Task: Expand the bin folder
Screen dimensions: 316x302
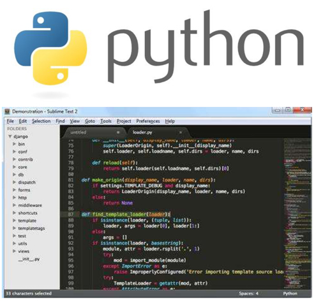Action: pos(14,144)
